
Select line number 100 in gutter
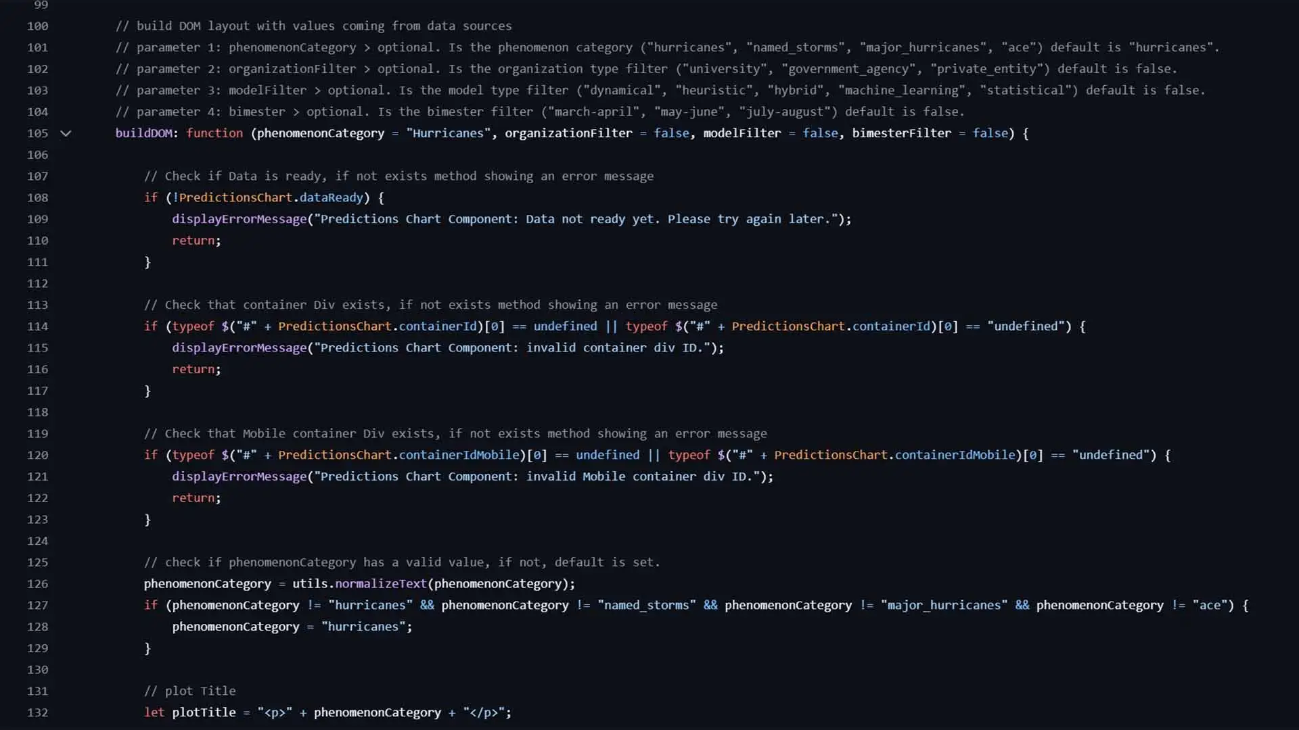pos(37,26)
